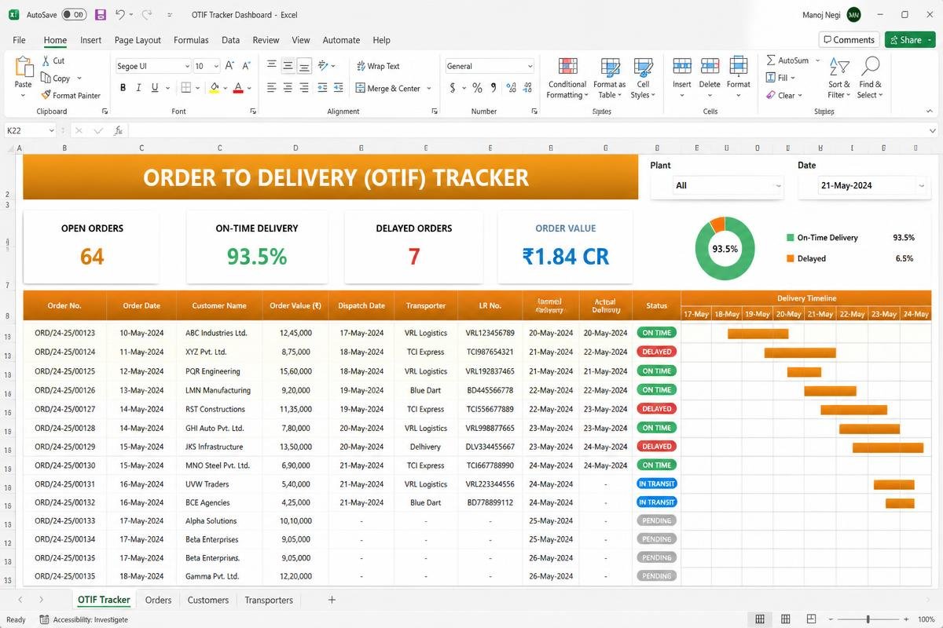Click the decrease indent icon

point(324,88)
